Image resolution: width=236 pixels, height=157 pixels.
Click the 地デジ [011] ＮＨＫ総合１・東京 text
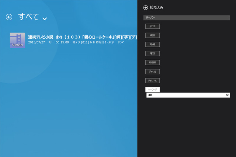click(93, 42)
